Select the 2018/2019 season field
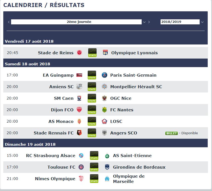 (x=180, y=22)
